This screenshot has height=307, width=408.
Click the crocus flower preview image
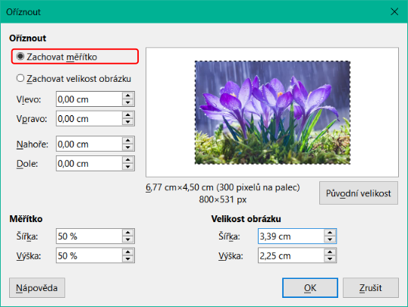click(x=272, y=112)
